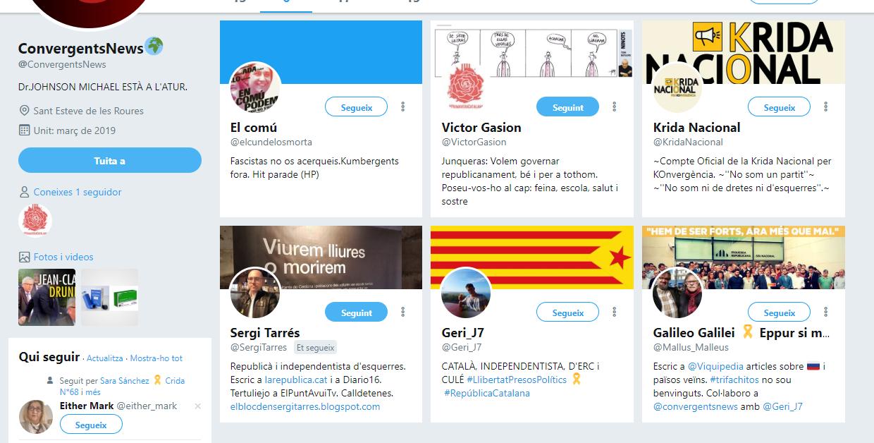Open elblocdensergitarres.blogspot.com link

coord(305,406)
